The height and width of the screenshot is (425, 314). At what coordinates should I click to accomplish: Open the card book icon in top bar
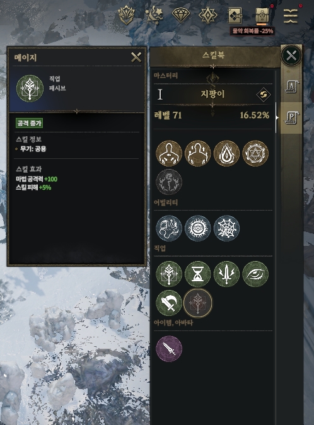235,16
